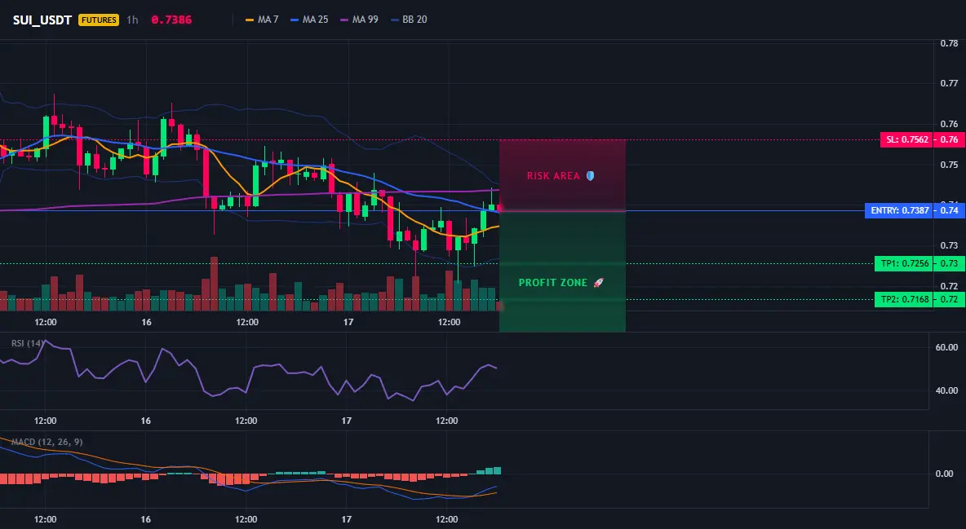Click the 16 date label under the RSI panel
The image size is (966, 529).
[x=145, y=421]
